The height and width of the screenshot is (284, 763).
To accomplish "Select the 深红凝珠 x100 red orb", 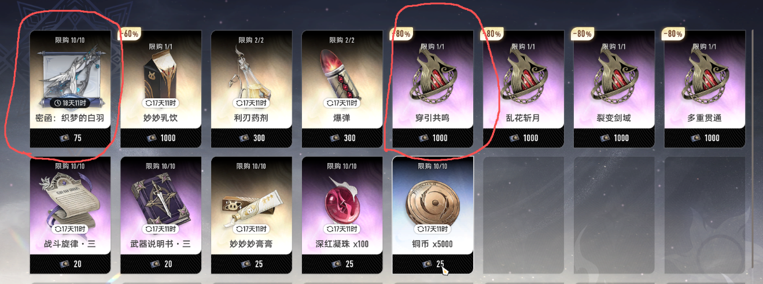I will pyautogui.click(x=342, y=215).
